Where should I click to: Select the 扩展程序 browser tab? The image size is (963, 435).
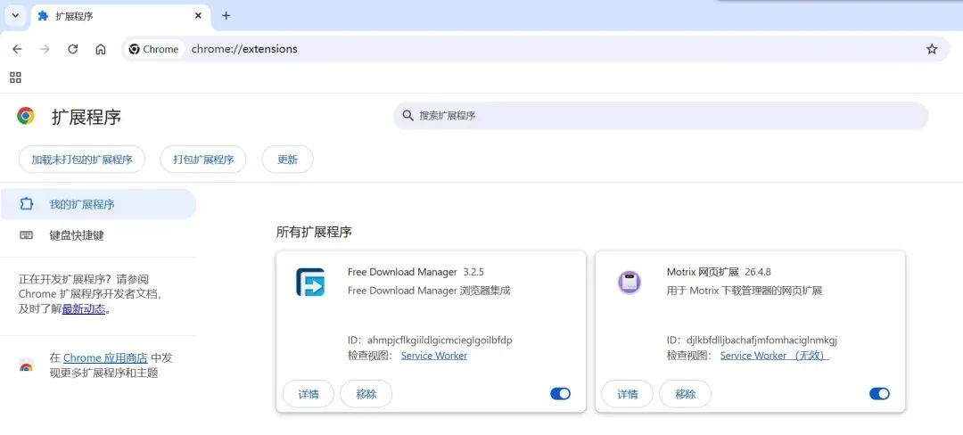119,16
